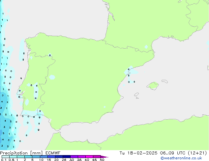
Task: Click the legend swatch between 40 and 45
Action: [x=89, y=157]
